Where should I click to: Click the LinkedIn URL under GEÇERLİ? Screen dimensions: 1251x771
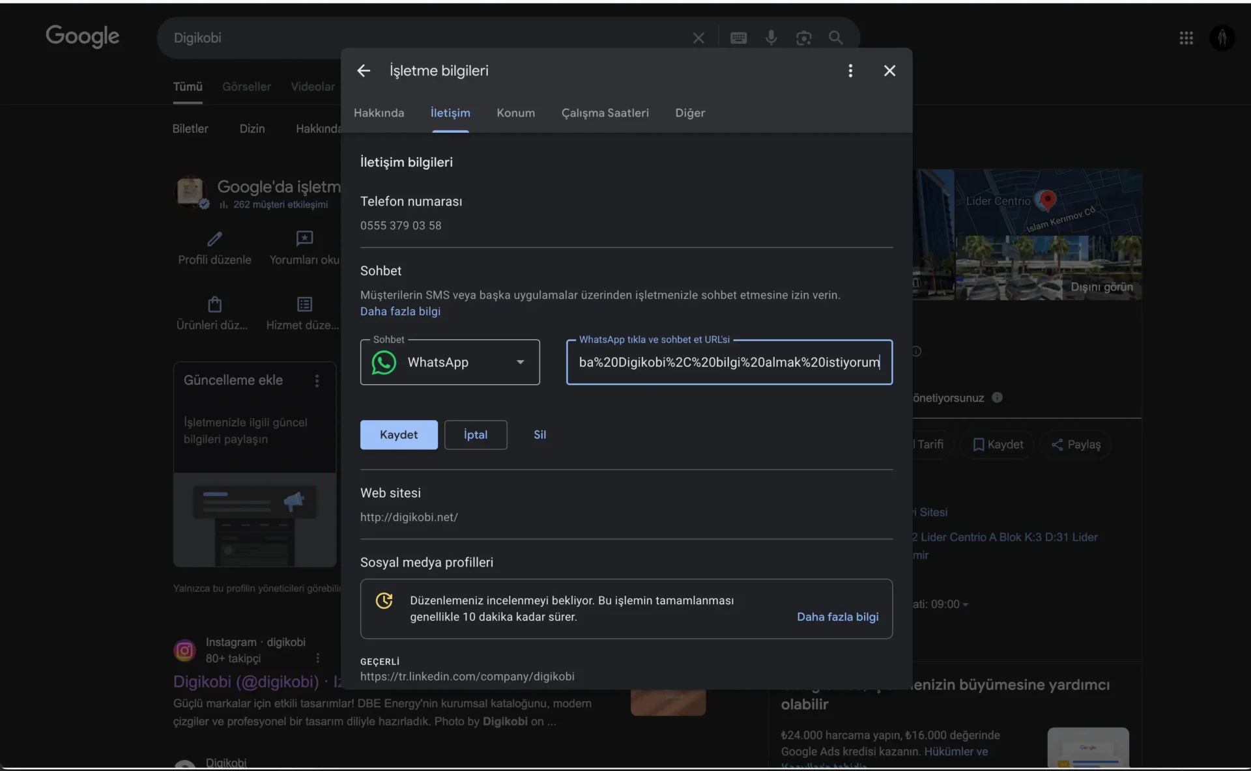coord(467,676)
